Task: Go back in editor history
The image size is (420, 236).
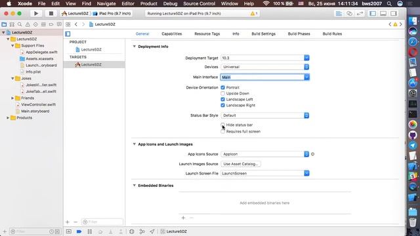Action: [x=76, y=24]
